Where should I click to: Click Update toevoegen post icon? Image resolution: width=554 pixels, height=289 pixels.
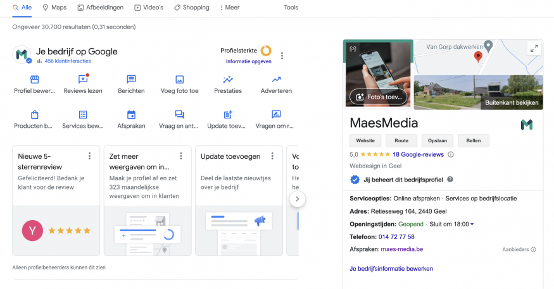(228, 114)
